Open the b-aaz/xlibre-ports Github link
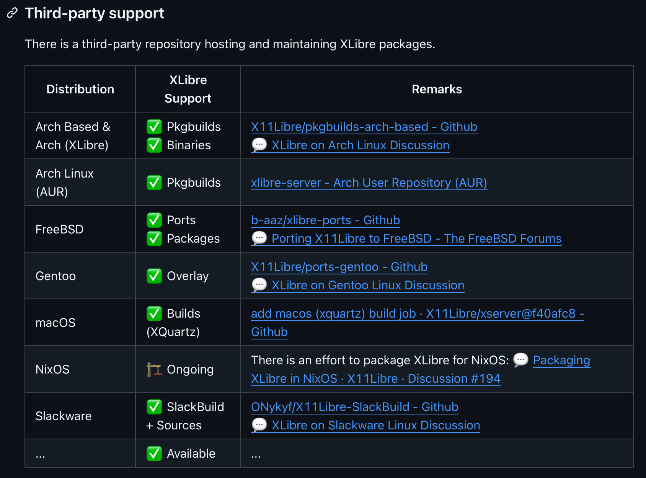This screenshot has width=646, height=478. coord(325,220)
